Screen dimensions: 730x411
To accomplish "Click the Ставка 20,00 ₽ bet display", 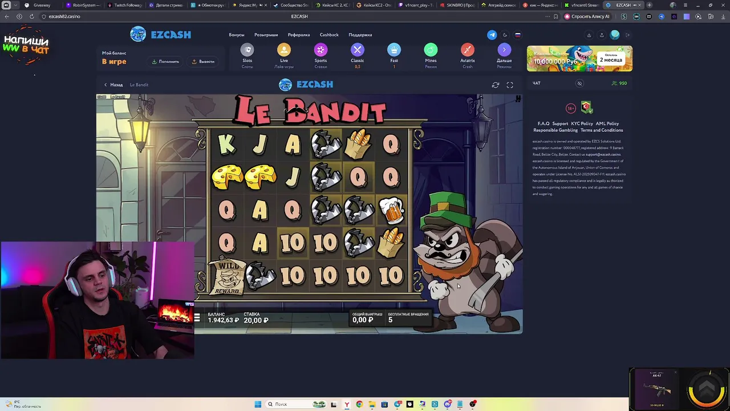I will click(x=256, y=318).
